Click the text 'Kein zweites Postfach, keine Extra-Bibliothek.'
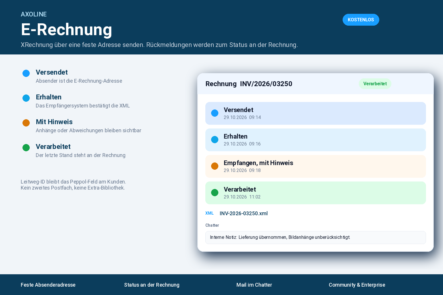The image size is (443, 295). pyautogui.click(x=73, y=188)
